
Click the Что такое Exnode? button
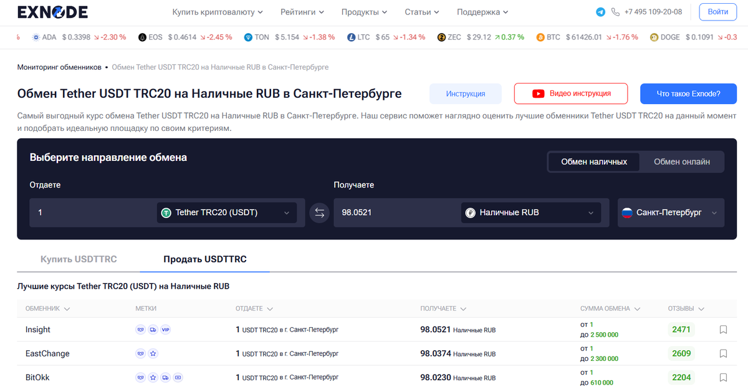click(x=688, y=94)
